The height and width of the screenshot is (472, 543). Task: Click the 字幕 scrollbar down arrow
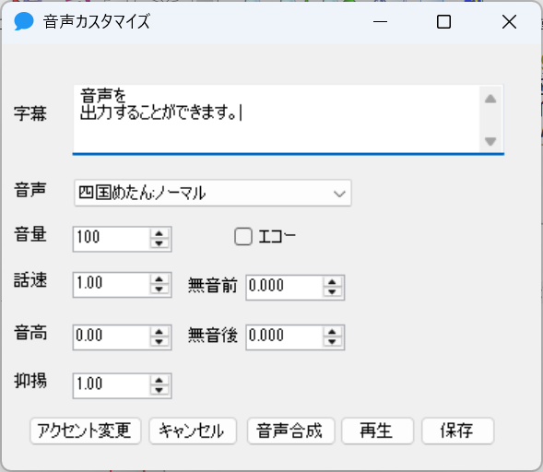[x=490, y=141]
